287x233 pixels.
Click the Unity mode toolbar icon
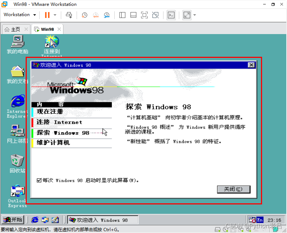click(x=155, y=15)
